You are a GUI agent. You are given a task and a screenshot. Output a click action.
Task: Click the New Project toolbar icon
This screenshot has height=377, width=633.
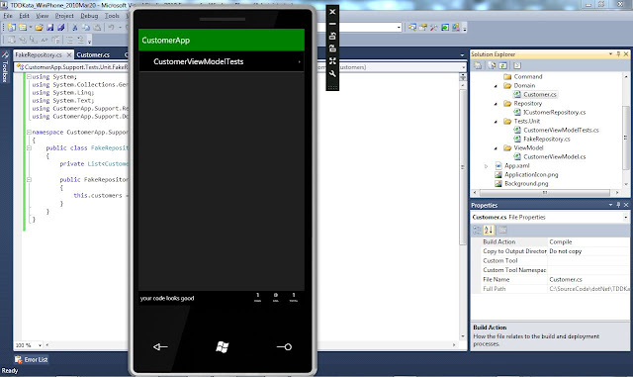point(12,27)
